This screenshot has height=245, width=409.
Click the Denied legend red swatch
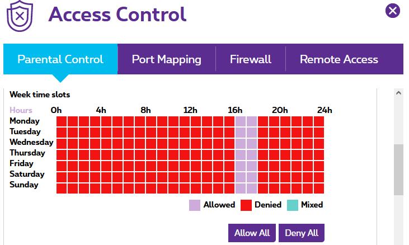(246, 205)
